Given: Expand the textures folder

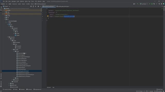Looking at the screenshot, I should [12, 80].
